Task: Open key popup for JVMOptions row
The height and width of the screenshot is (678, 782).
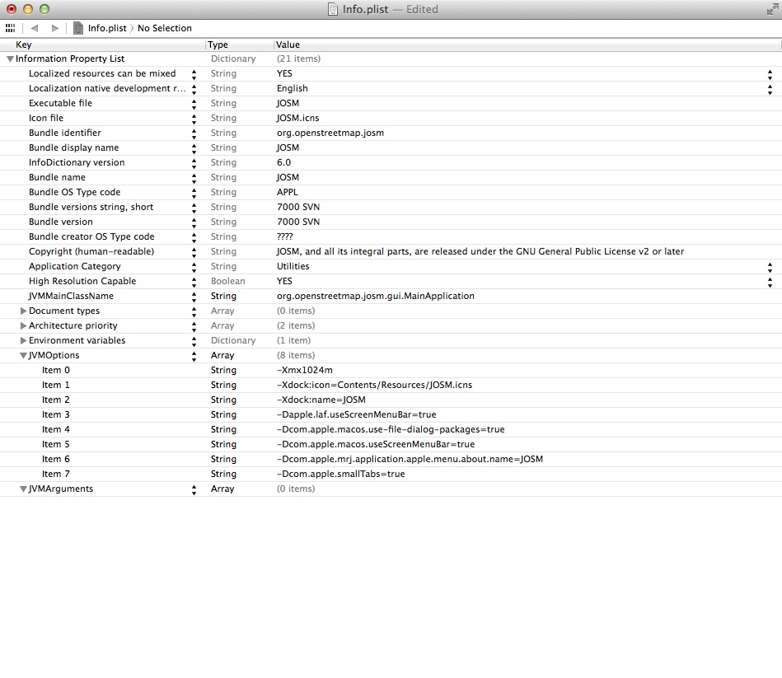Action: click(194, 356)
